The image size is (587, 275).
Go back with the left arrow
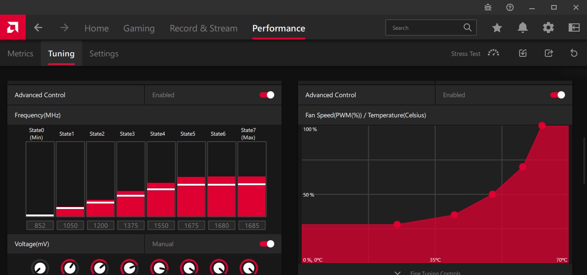tap(38, 28)
